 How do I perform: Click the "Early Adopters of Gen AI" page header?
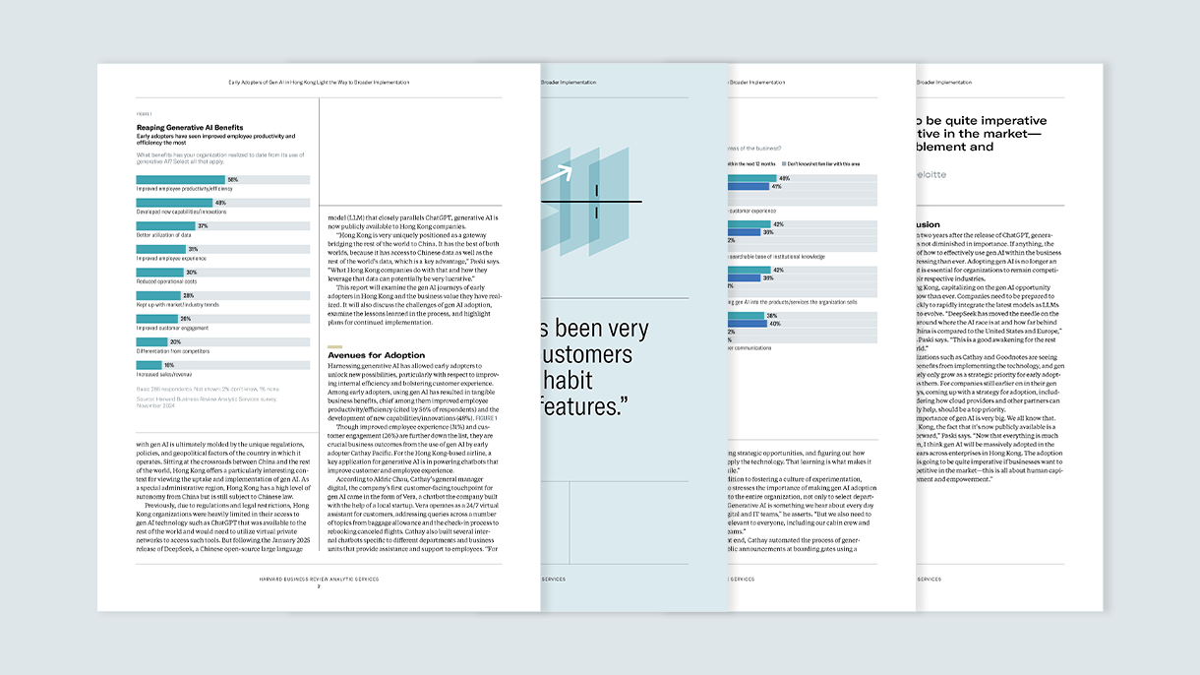(x=318, y=83)
